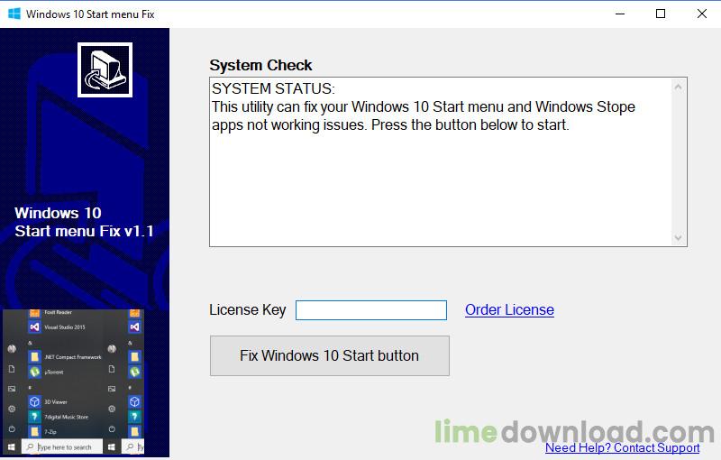Click the icon beside the uTorrent label
Screen dimensions: 721x460
point(34,372)
